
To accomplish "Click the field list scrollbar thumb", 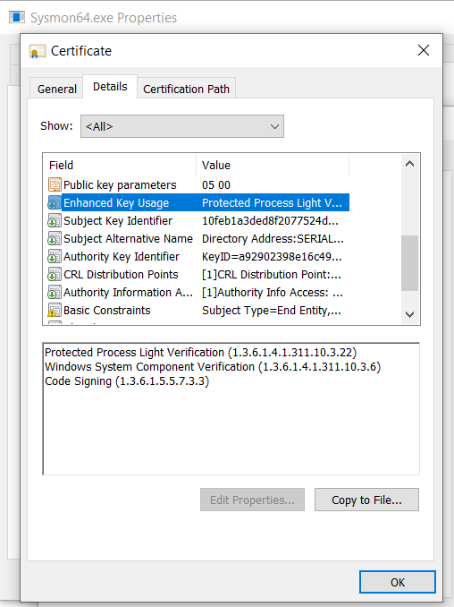I will click(409, 263).
